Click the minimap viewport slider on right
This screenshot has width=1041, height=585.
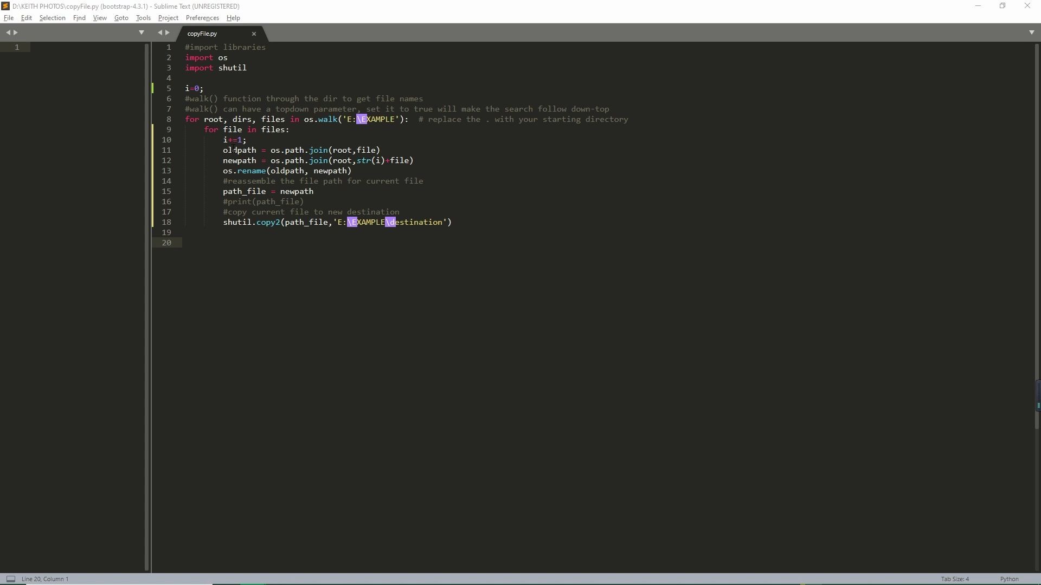[1038, 396]
